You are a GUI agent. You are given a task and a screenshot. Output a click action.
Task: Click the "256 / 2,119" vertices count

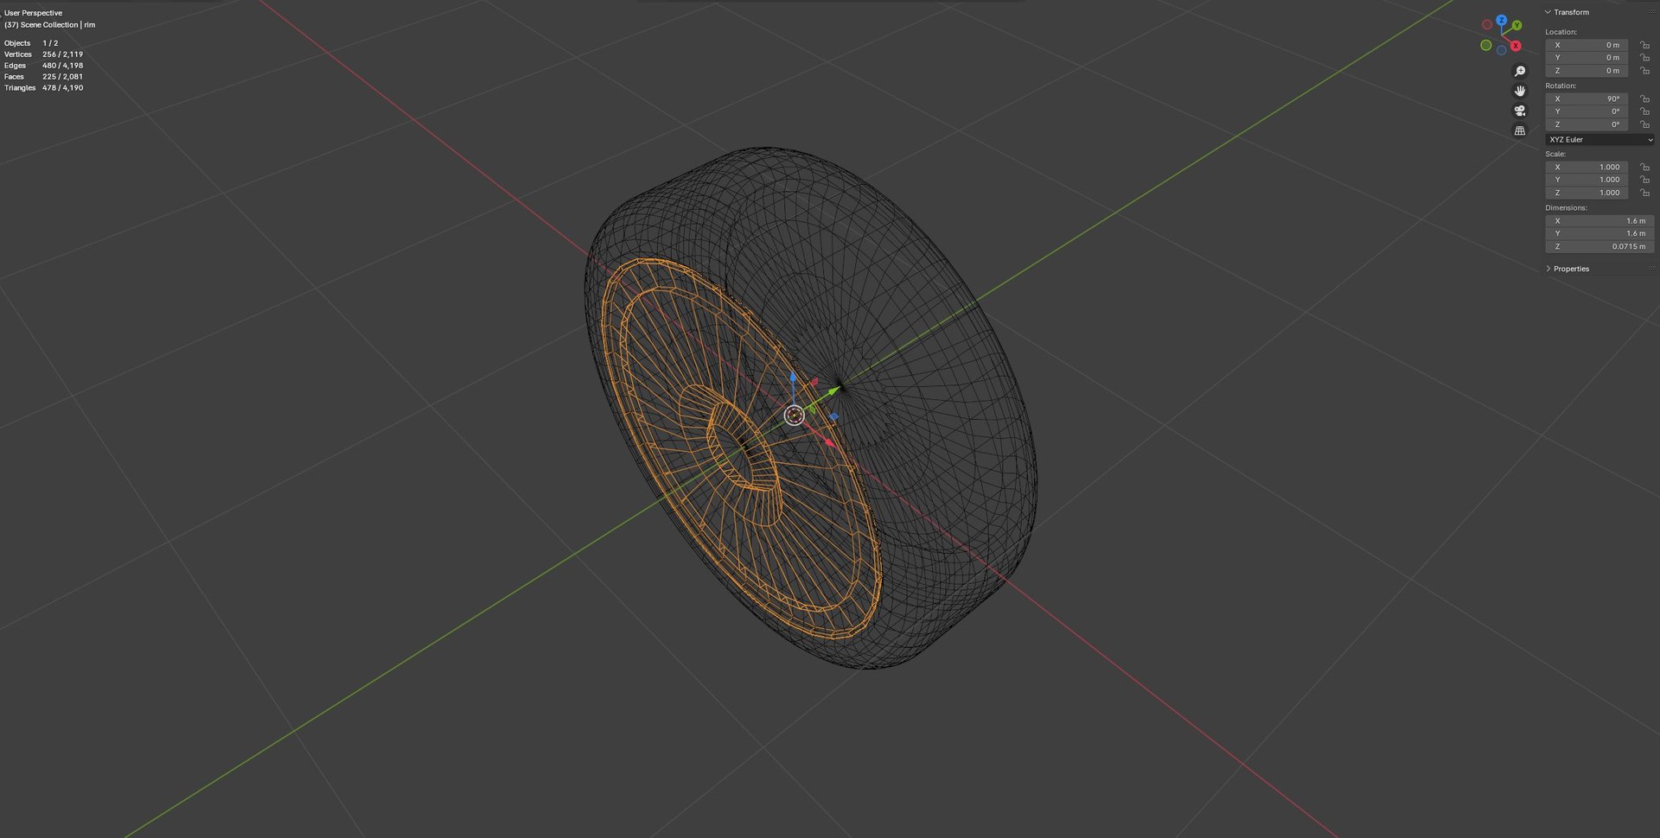point(63,54)
